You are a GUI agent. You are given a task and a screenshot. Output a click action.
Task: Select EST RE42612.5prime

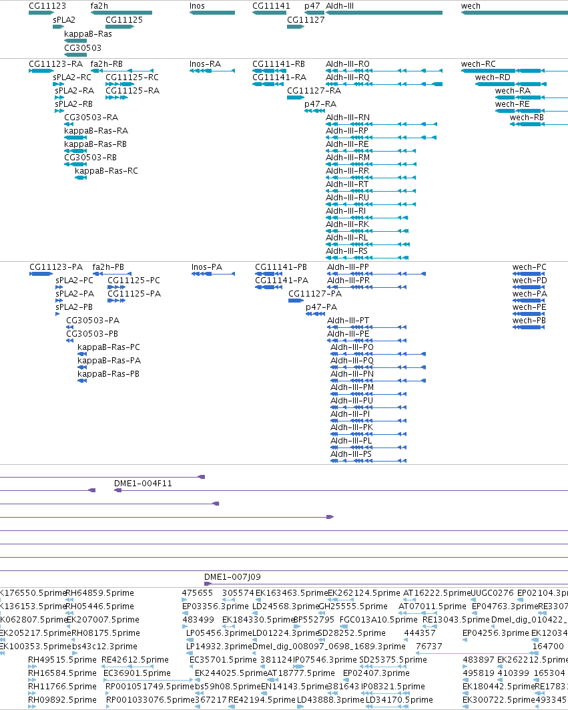135,660
